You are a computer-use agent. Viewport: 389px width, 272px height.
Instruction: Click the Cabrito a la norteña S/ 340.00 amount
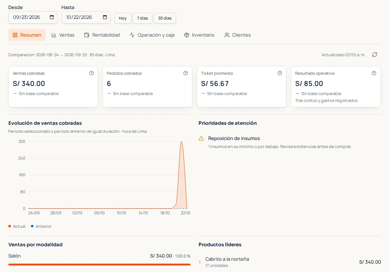pos(370,262)
